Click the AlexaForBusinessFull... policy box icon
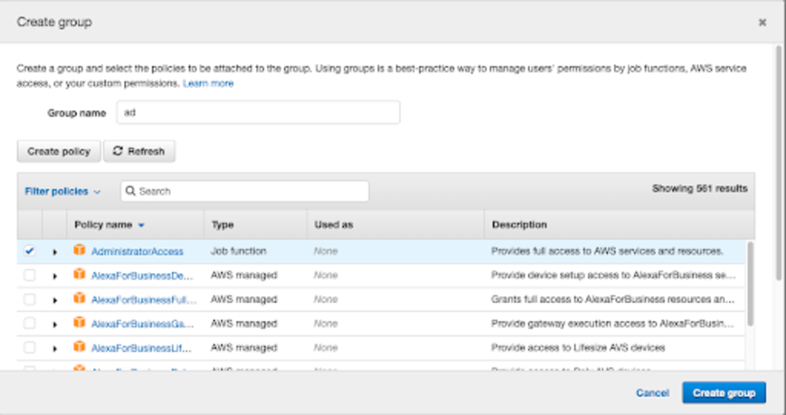The width and height of the screenshot is (786, 415). point(79,298)
